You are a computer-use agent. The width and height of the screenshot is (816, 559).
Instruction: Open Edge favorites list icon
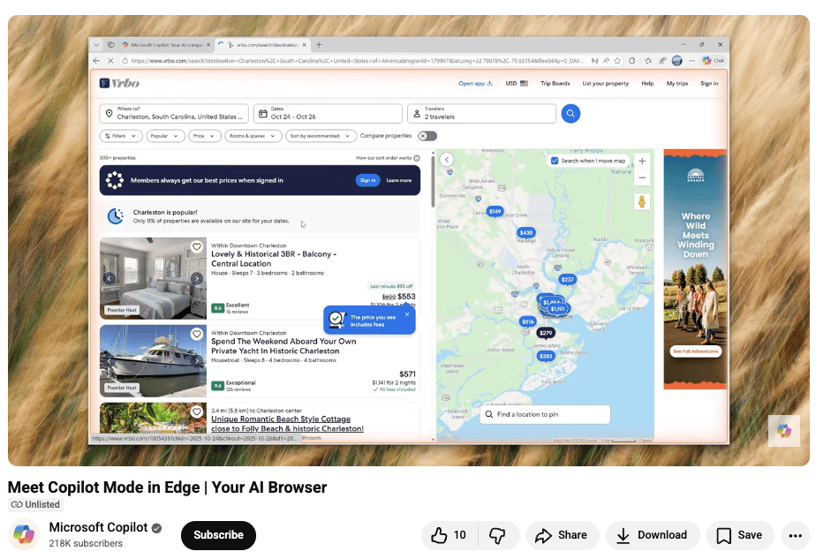coord(648,60)
